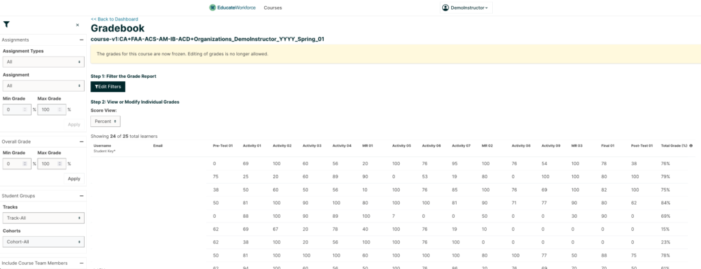The height and width of the screenshot is (269, 701).
Task: Click the 23% total grade cell
Action: tap(665, 242)
